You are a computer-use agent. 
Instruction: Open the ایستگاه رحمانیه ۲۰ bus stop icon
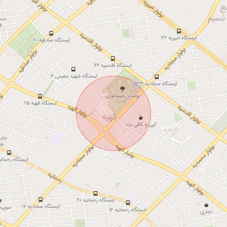(95, 193)
